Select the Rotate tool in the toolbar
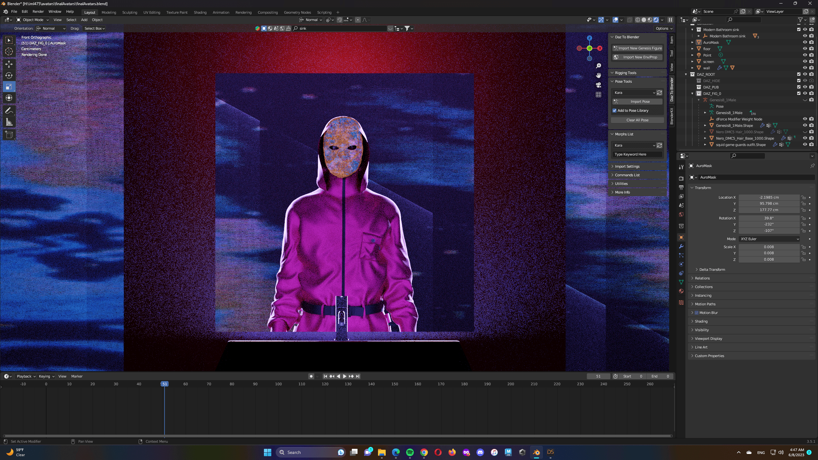The width and height of the screenshot is (818, 460). [9, 75]
